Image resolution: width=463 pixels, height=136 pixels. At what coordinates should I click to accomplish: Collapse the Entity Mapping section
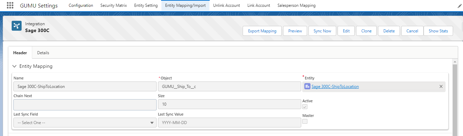(x=14, y=66)
